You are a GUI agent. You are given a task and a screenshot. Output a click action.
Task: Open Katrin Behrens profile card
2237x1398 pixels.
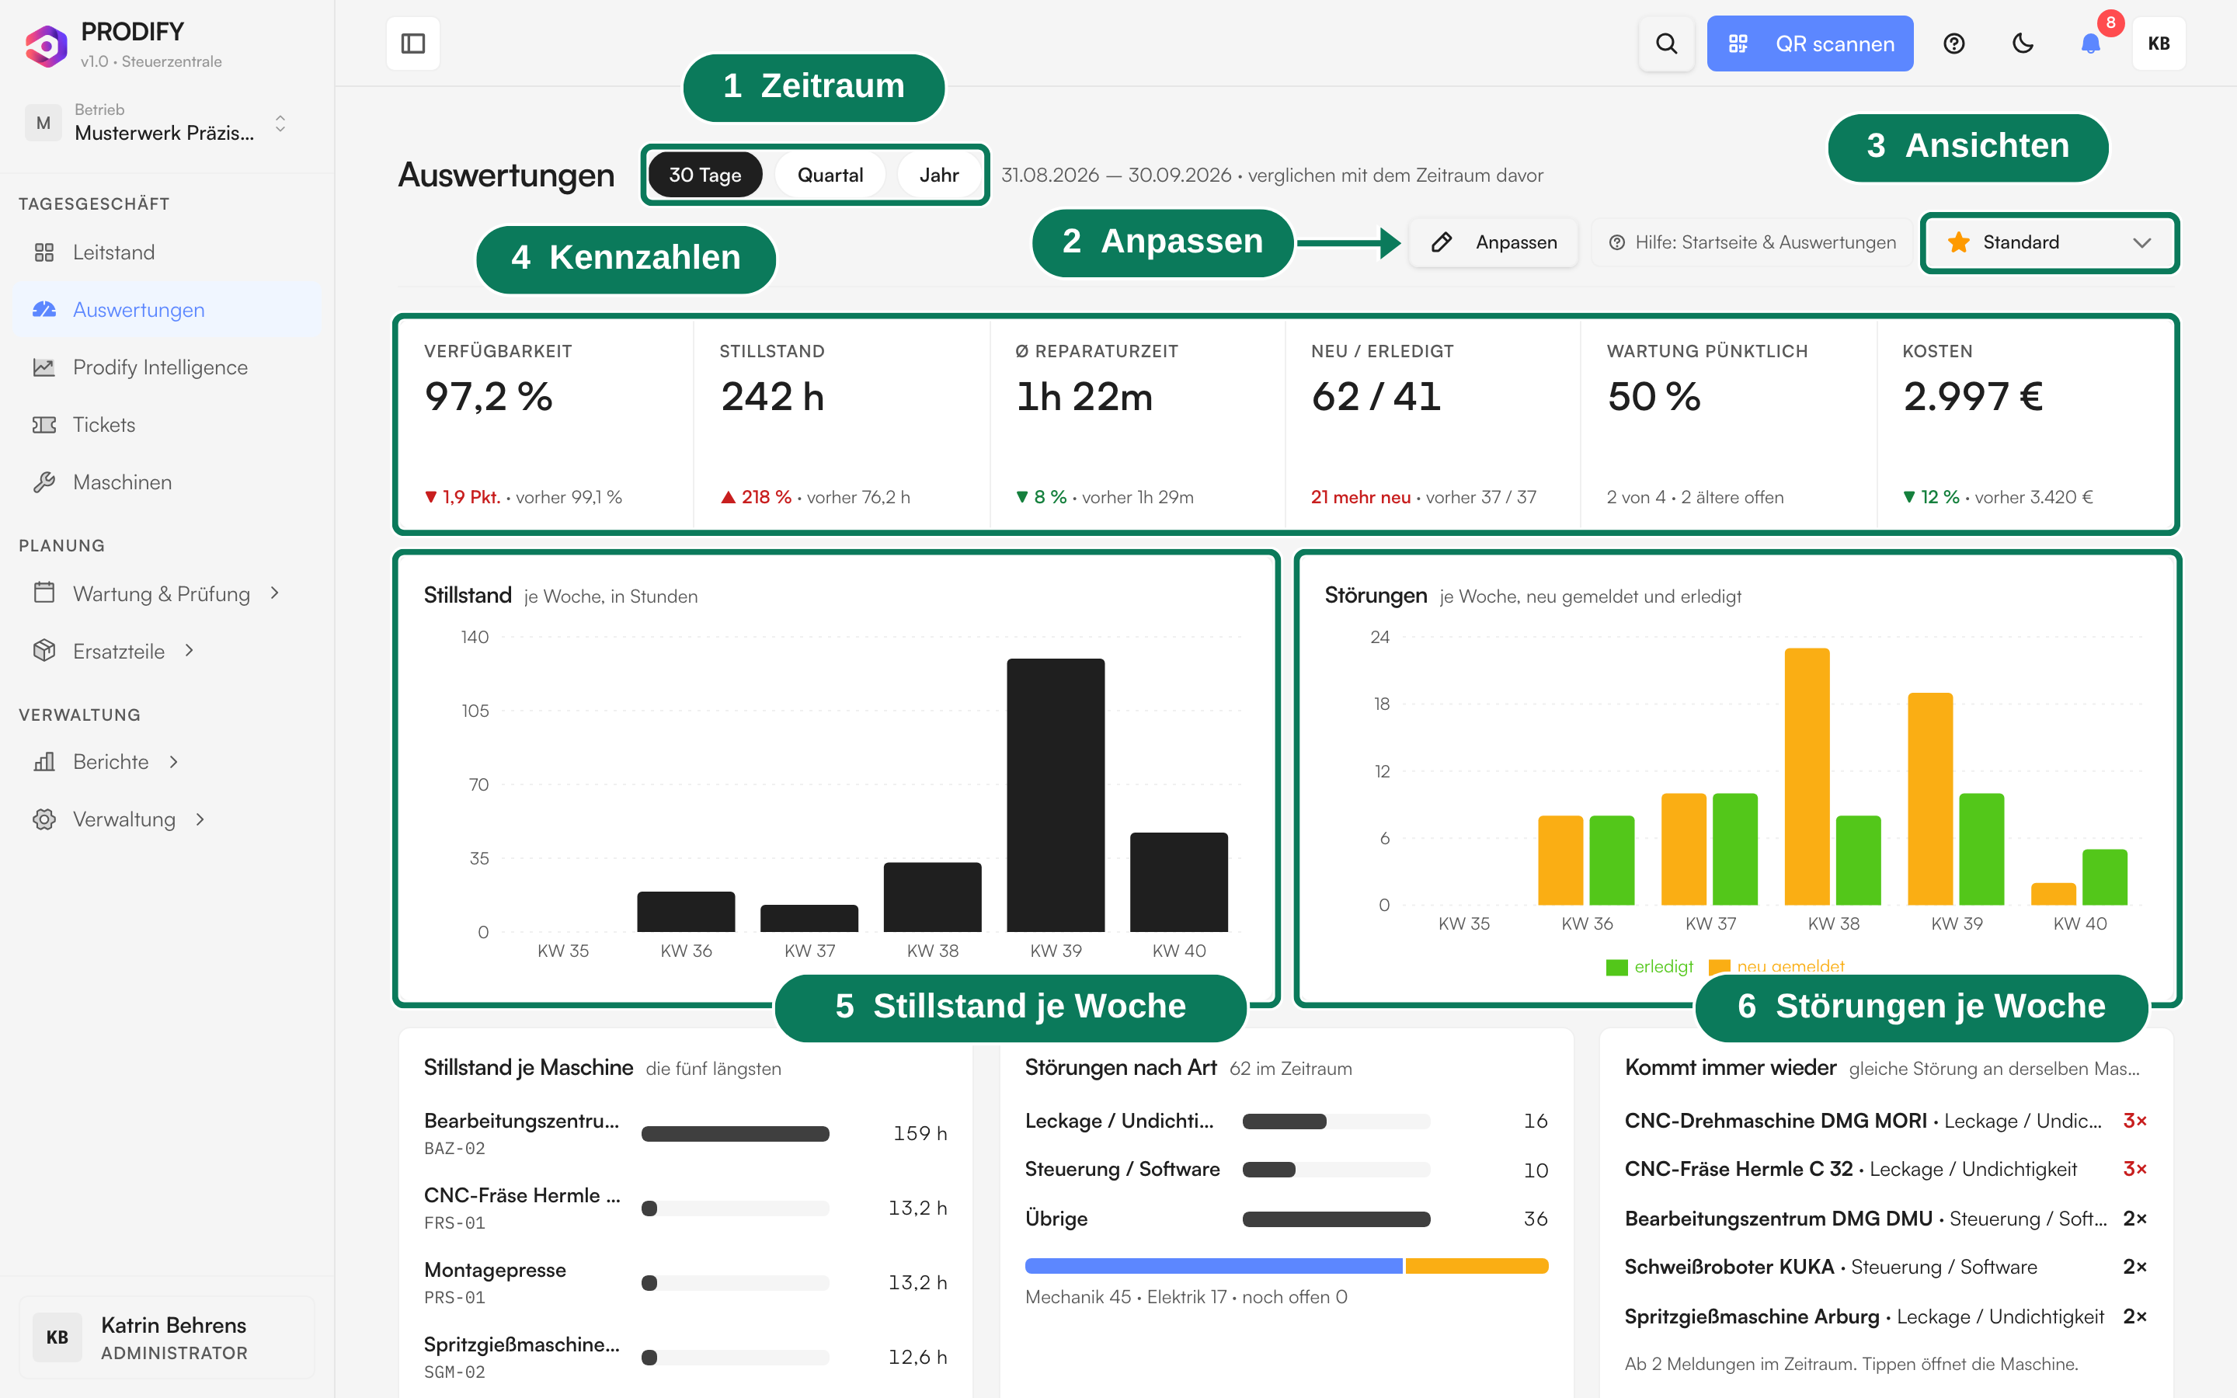[x=166, y=1338]
